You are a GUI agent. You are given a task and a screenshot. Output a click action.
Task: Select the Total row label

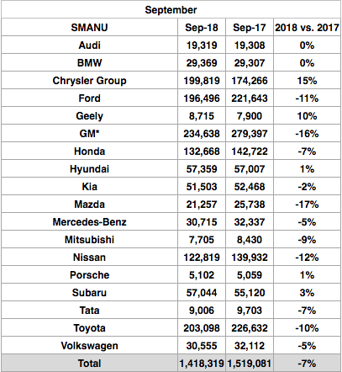tap(89, 364)
